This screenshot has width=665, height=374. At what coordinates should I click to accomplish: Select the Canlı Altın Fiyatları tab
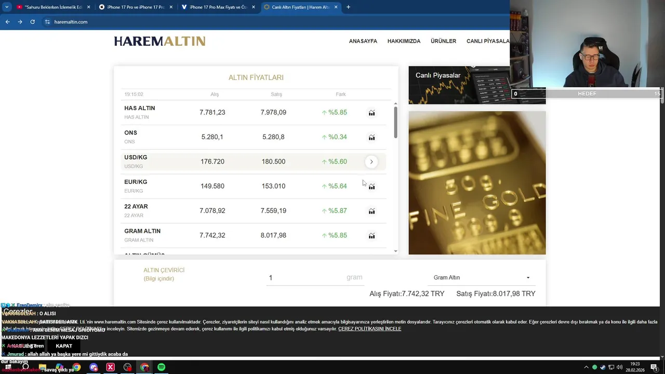(x=300, y=7)
